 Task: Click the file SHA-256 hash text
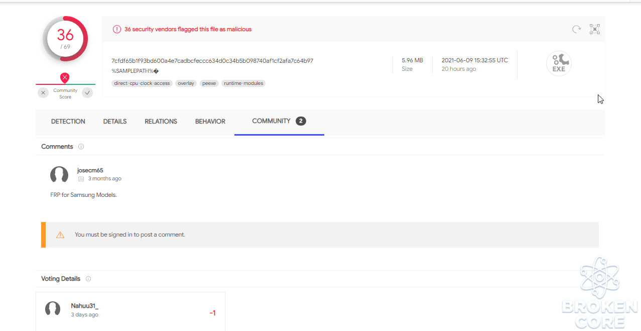pos(212,61)
